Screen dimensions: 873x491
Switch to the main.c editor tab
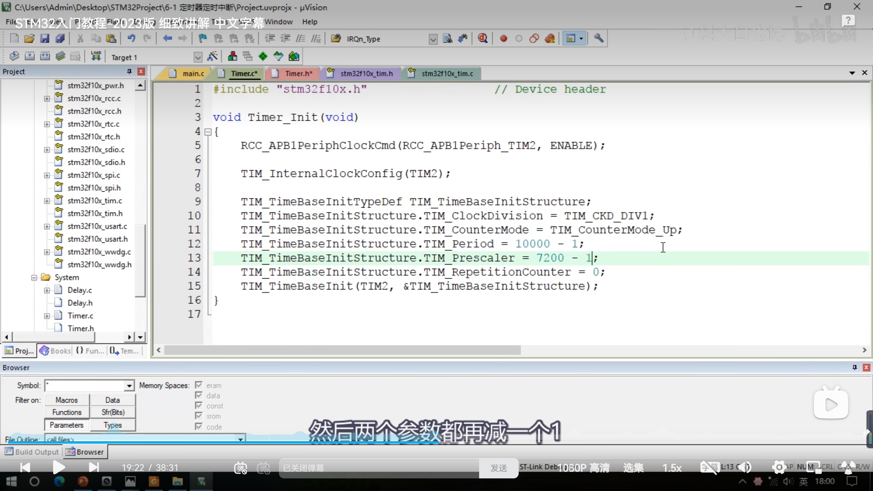tap(193, 73)
